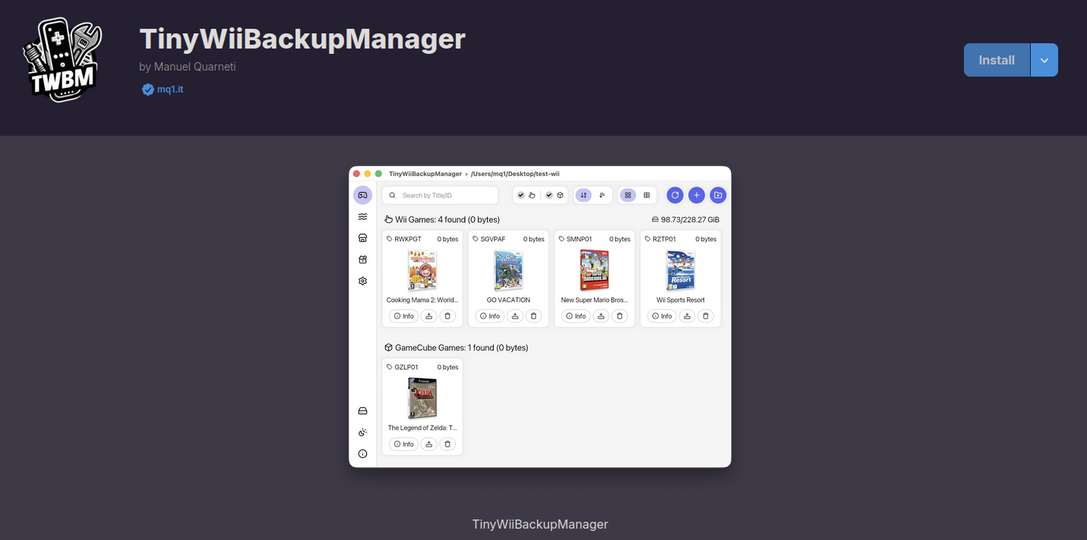Open the storefront icon in the sidebar
The image size is (1087, 540).
[x=363, y=238]
